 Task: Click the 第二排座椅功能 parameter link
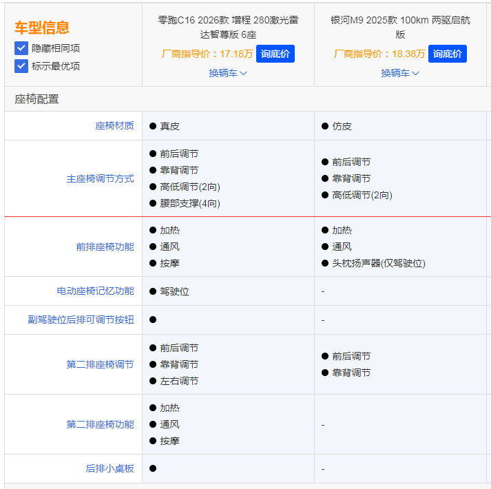coord(100,424)
